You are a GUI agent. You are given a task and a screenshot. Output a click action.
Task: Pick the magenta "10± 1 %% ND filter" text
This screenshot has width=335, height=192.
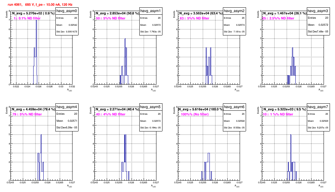278,114
